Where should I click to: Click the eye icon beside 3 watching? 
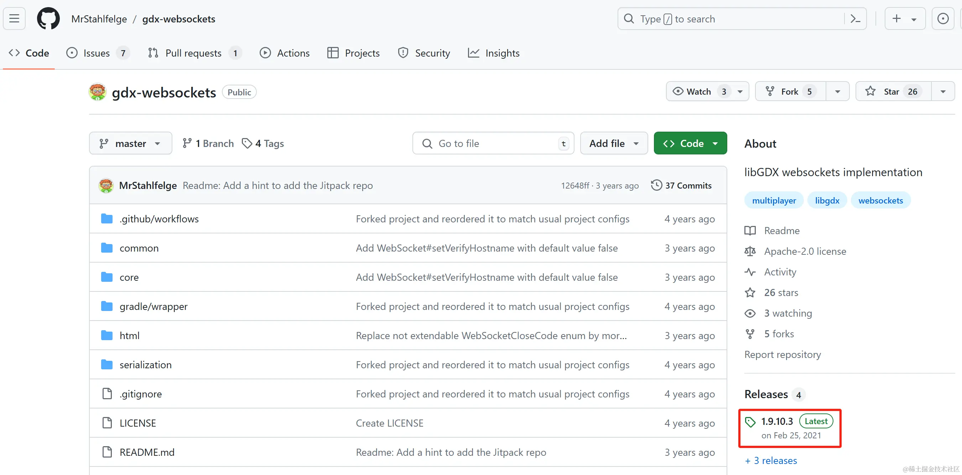click(x=750, y=313)
